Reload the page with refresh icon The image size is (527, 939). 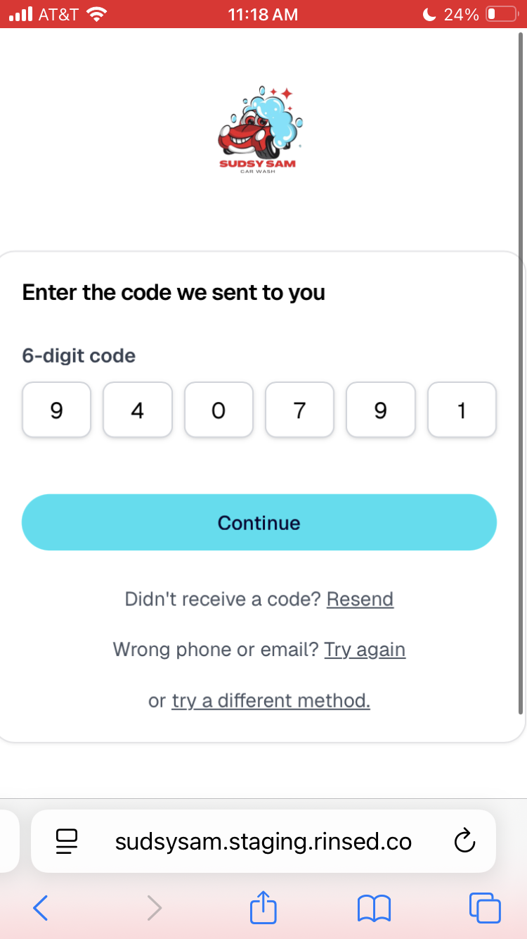pos(464,841)
